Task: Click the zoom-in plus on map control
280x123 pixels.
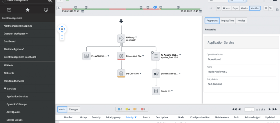Action: [62, 36]
